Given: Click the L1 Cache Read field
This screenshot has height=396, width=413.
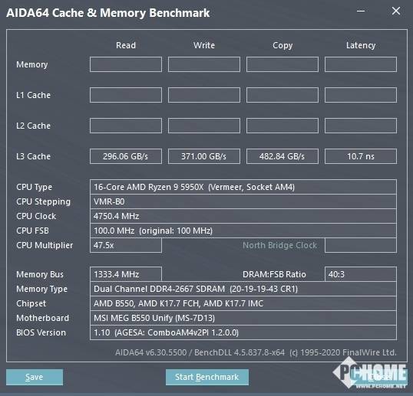Looking at the screenshot, I should 126,95.
